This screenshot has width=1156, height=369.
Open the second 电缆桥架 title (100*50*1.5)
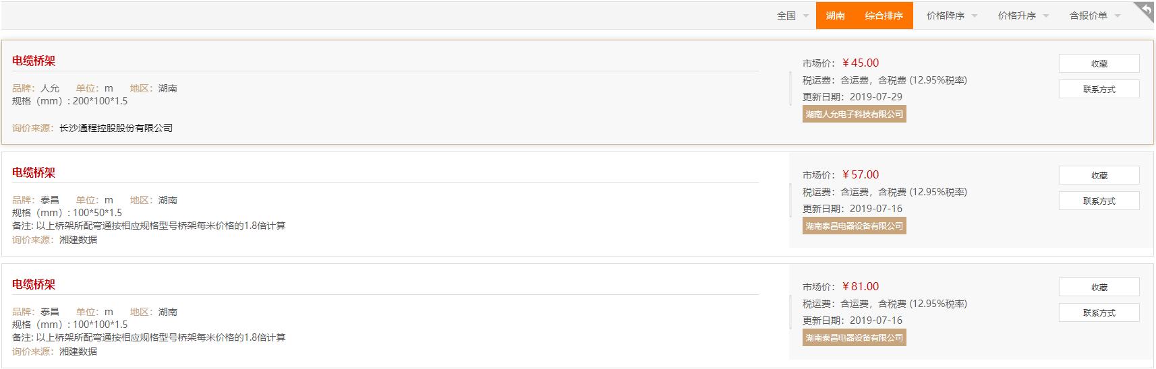click(x=34, y=172)
